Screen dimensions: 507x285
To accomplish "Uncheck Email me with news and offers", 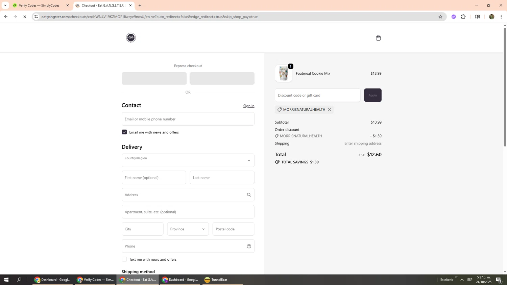I will click(x=124, y=132).
